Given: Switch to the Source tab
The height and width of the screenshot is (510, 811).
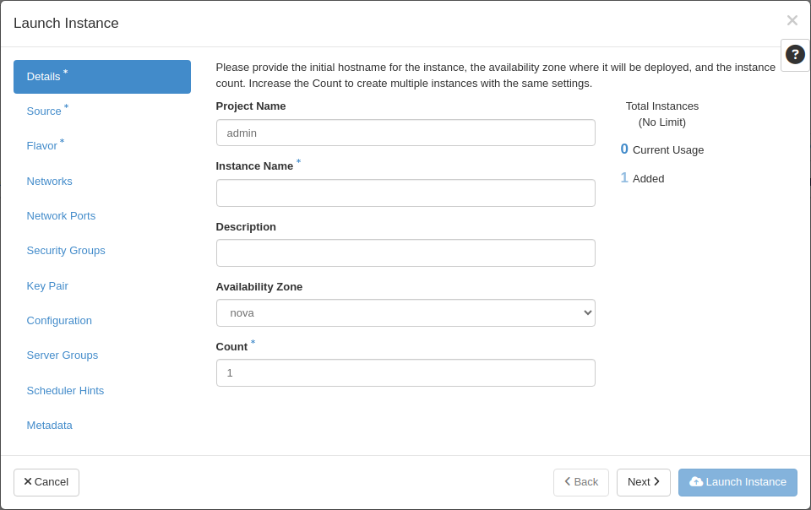Looking at the screenshot, I should 102,111.
